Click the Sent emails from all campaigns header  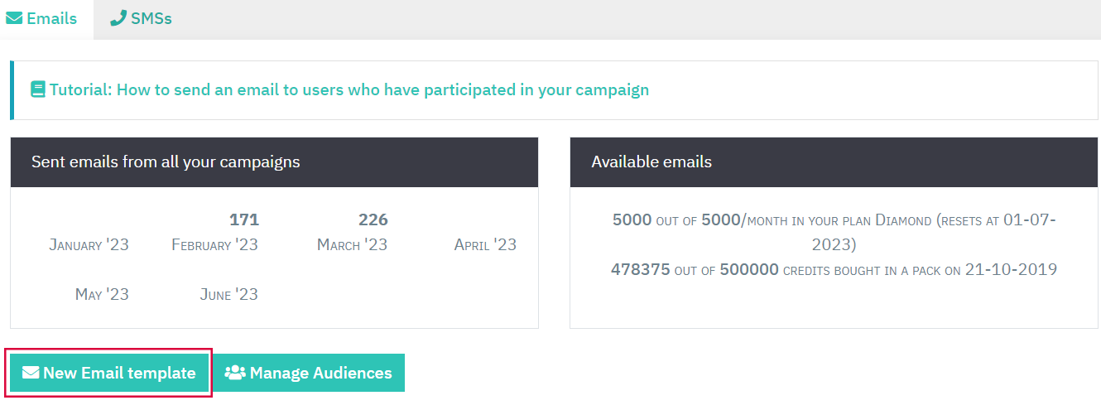(x=274, y=162)
